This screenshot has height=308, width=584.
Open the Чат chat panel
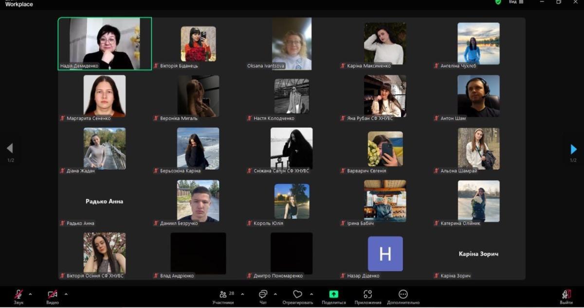click(263, 294)
